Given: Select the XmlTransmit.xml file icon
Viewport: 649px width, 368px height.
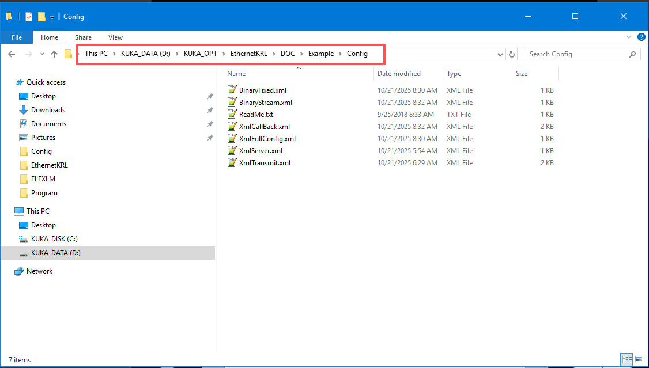Looking at the screenshot, I should pyautogui.click(x=232, y=162).
